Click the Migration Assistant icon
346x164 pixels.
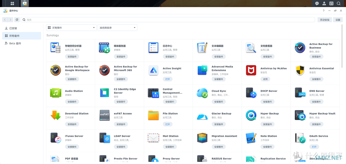point(202,138)
